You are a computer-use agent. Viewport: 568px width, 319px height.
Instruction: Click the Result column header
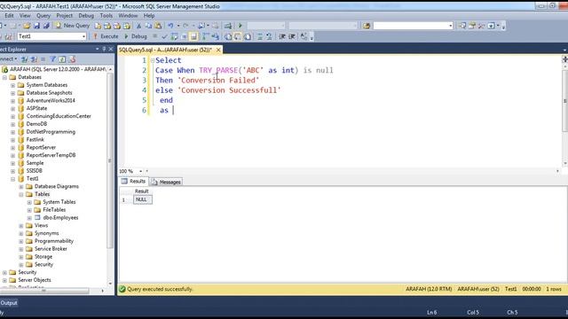point(142,191)
